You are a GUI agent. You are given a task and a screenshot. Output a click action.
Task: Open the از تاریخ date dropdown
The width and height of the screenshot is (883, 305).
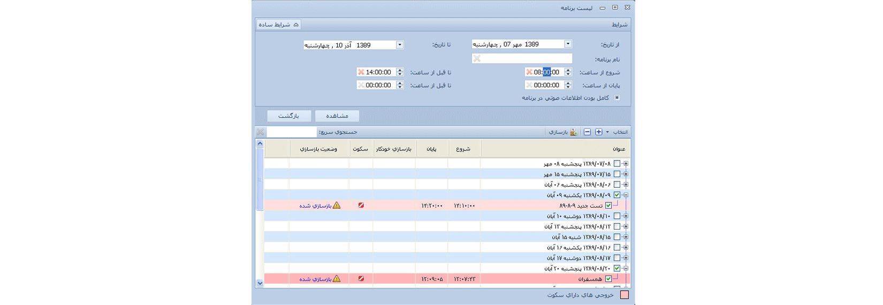coord(568,44)
